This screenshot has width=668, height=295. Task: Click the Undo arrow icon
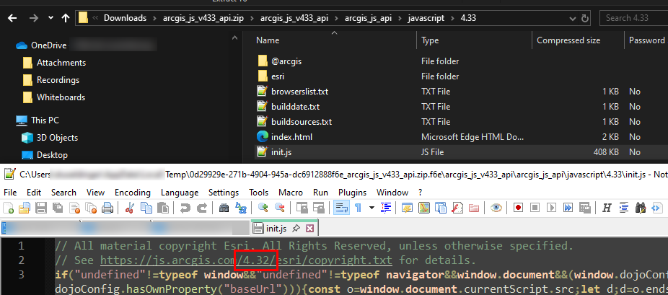pos(185,208)
